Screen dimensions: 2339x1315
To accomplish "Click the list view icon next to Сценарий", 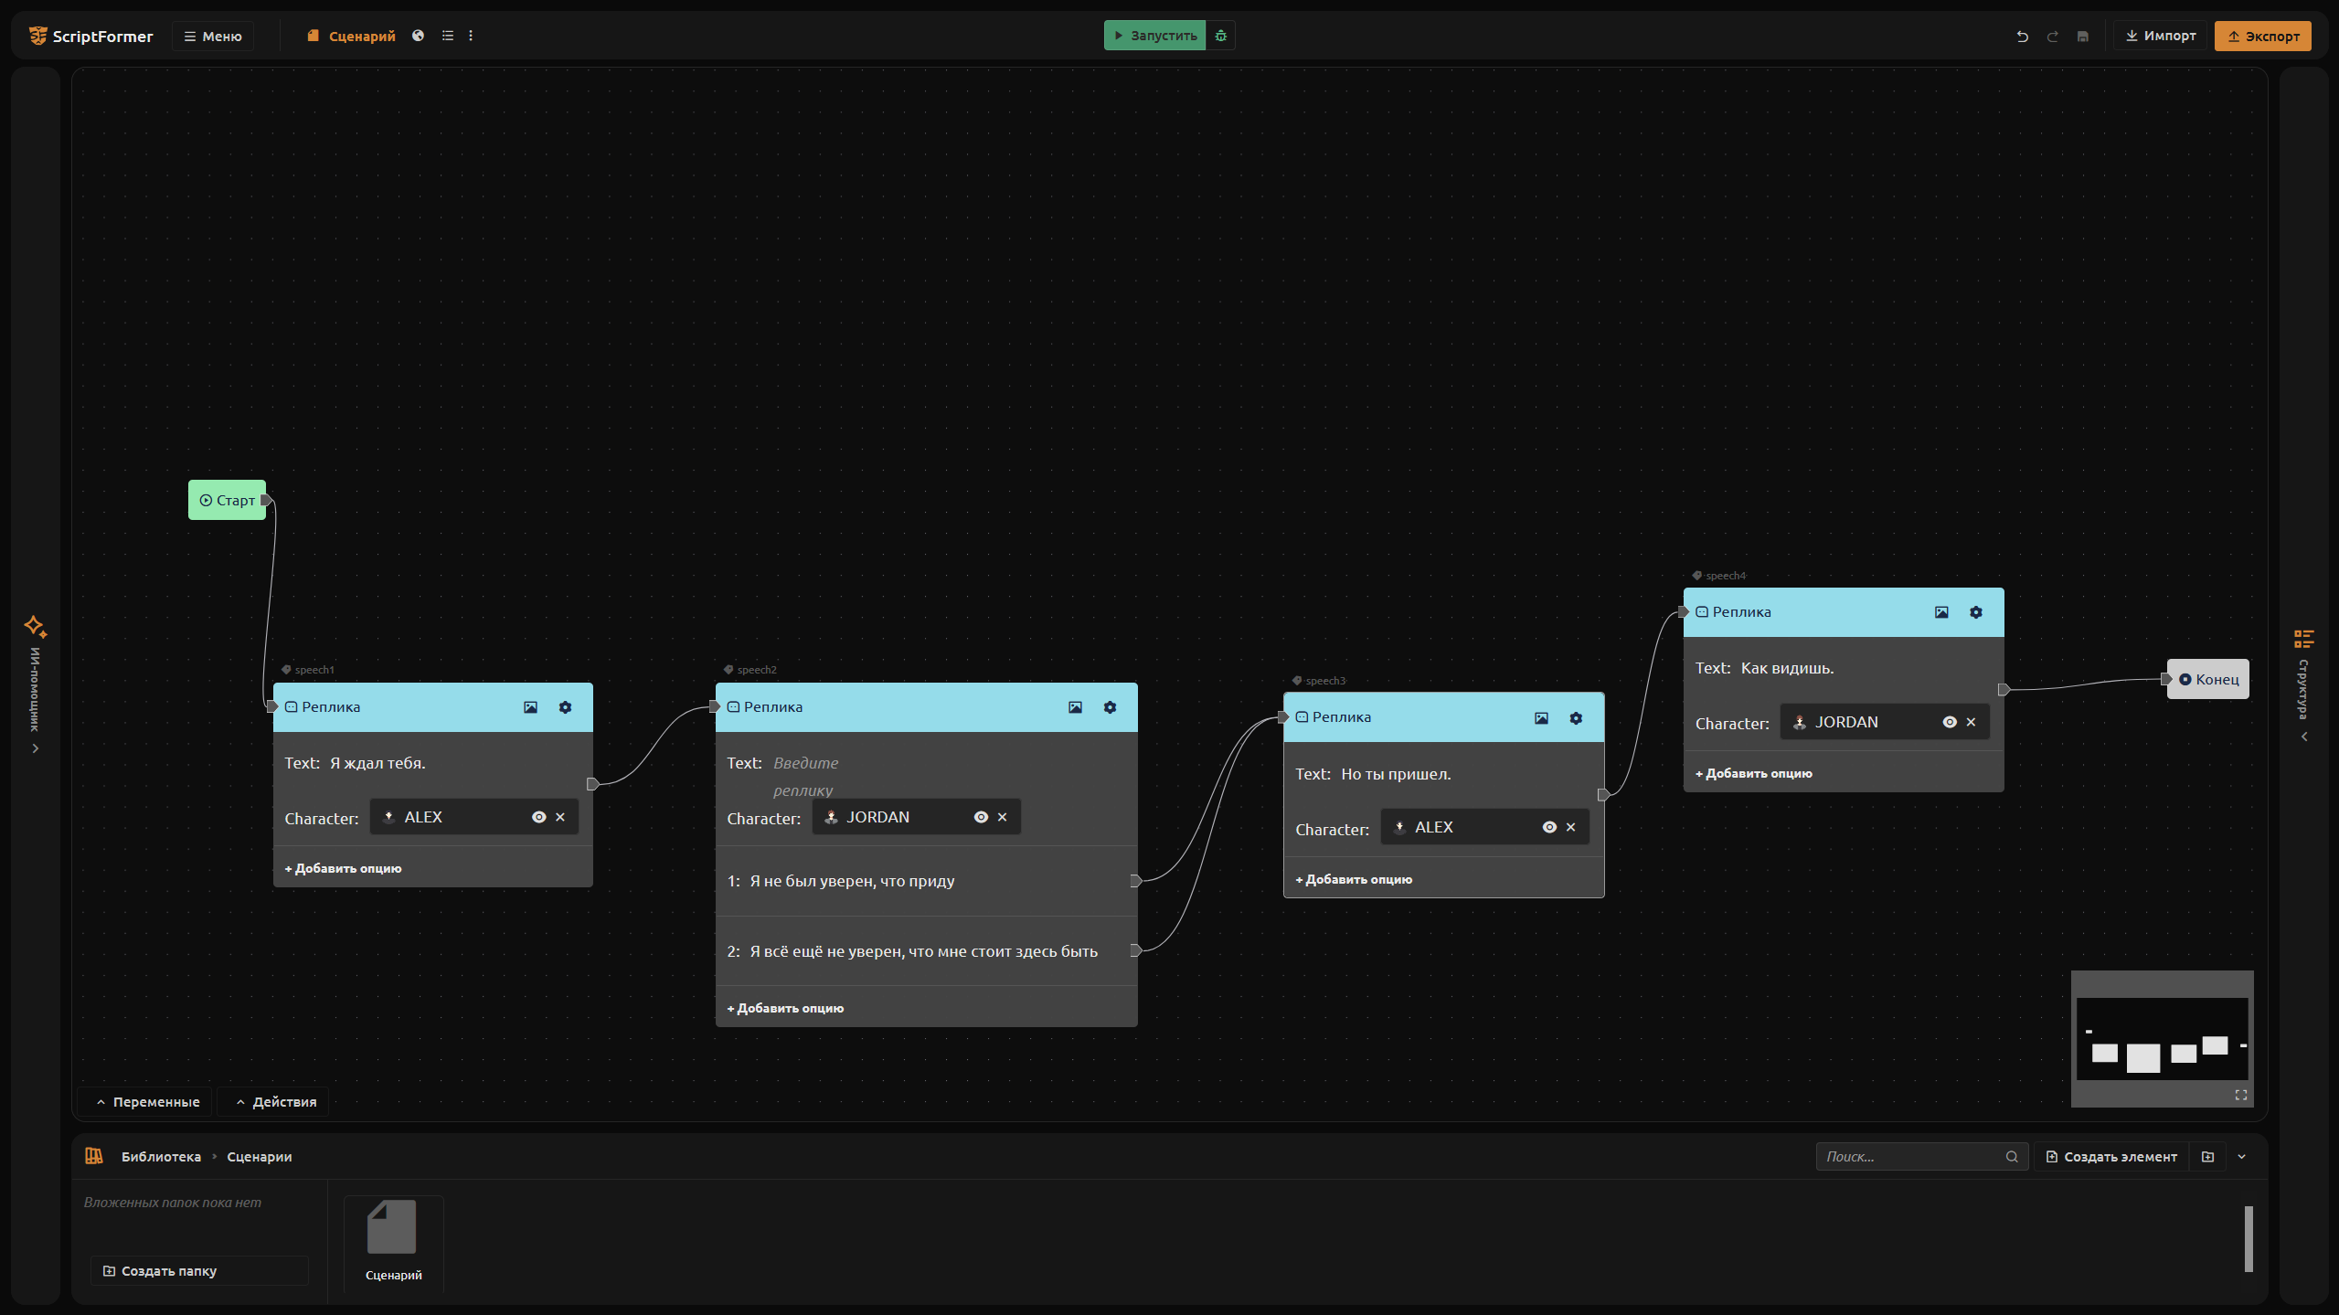I will coord(447,36).
